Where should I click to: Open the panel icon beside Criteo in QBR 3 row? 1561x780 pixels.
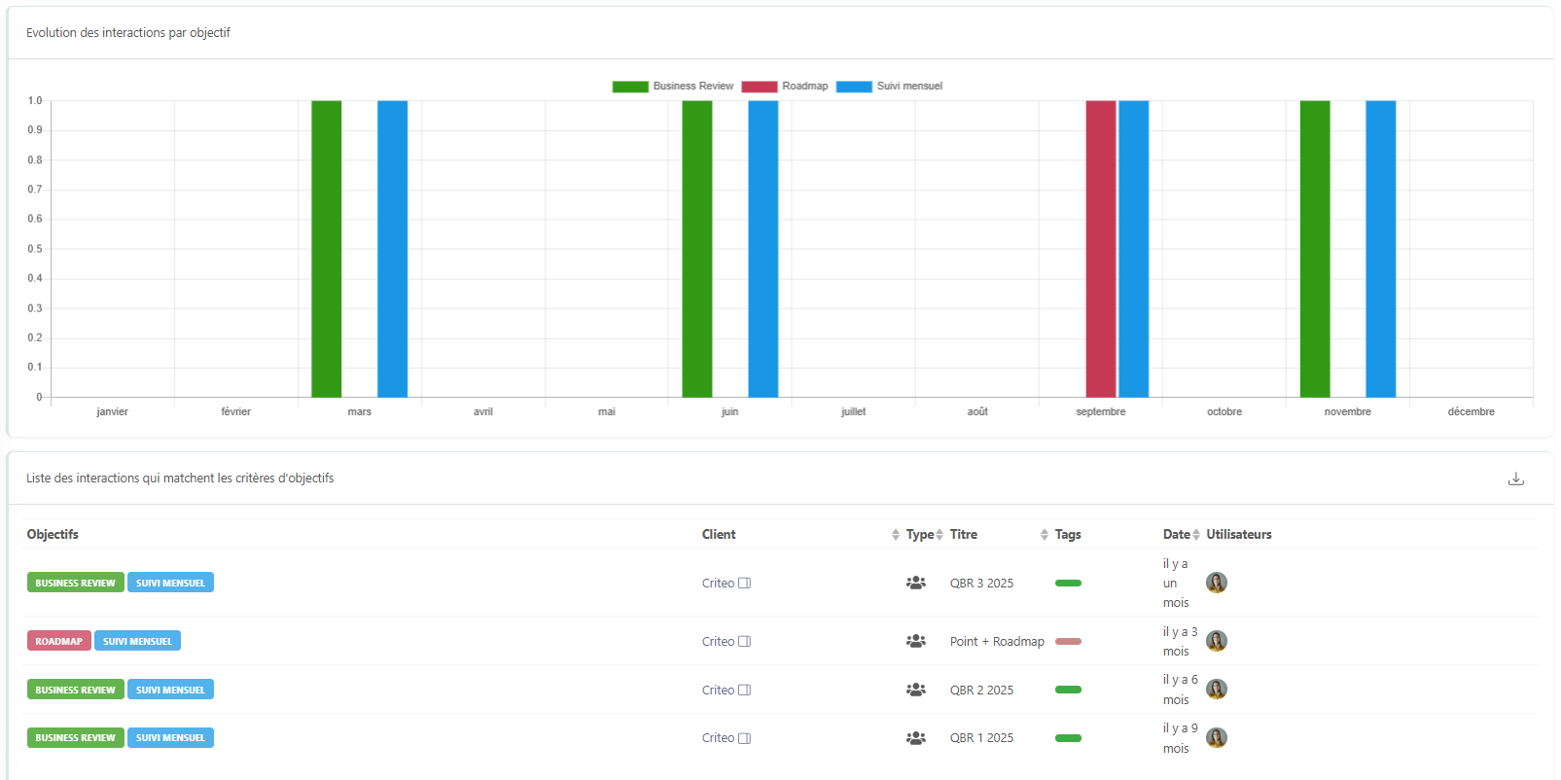point(745,584)
